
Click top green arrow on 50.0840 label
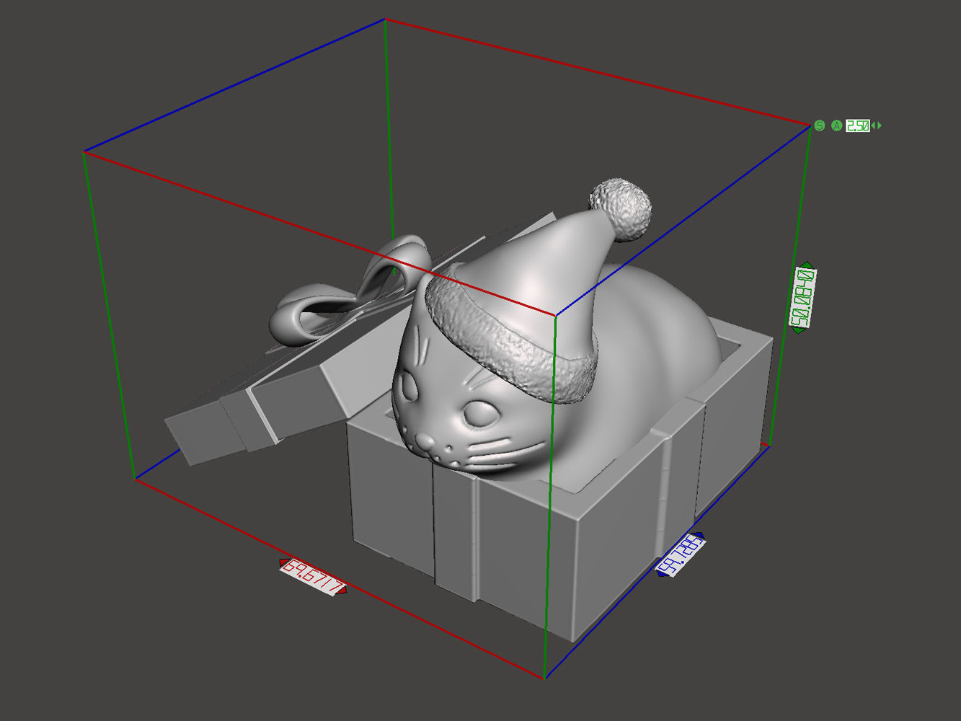pos(807,265)
